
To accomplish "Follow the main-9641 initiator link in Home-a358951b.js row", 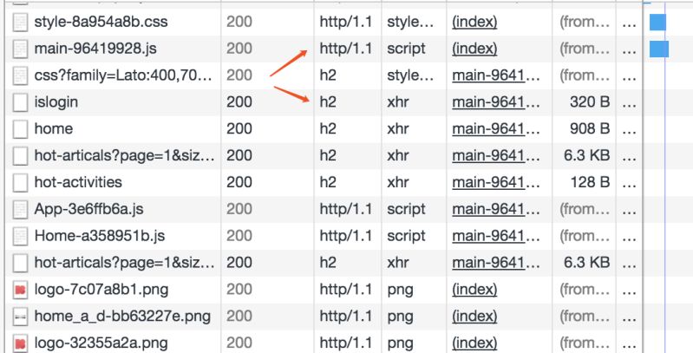I will 495,236.
